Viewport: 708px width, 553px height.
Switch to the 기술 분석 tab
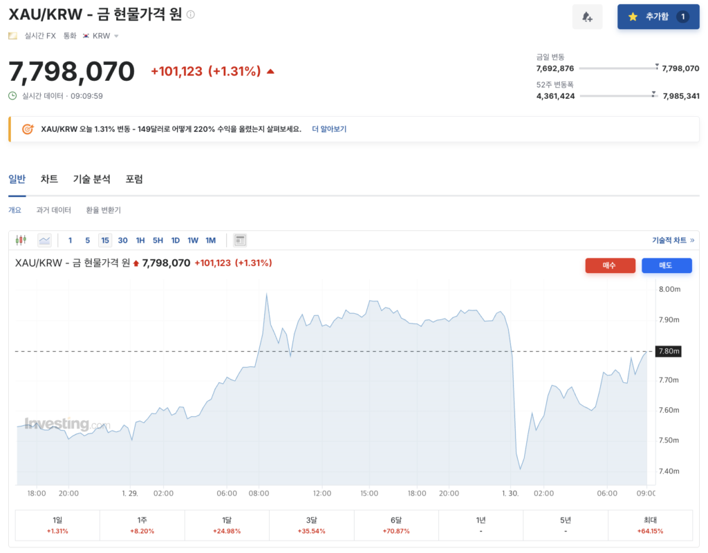click(91, 179)
